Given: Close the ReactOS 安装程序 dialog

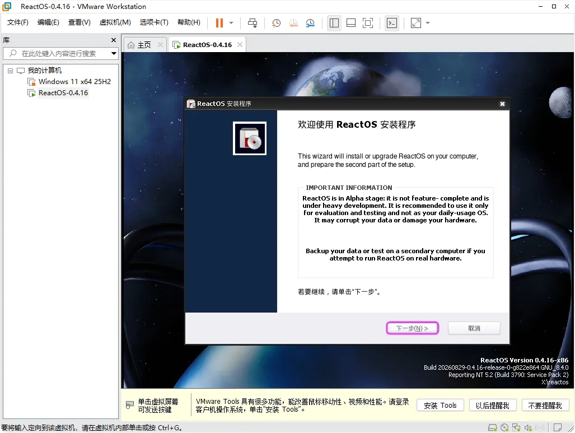Looking at the screenshot, I should point(502,104).
